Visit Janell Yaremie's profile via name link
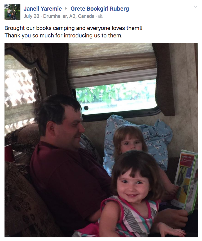The width and height of the screenshot is (202, 241). [43, 8]
